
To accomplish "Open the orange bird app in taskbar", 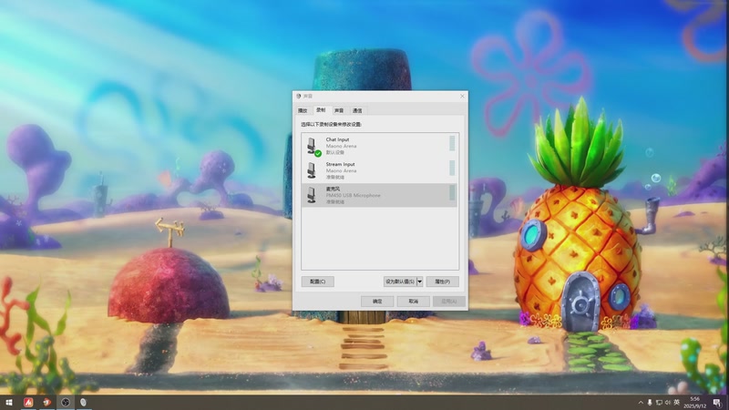I will pos(46,402).
